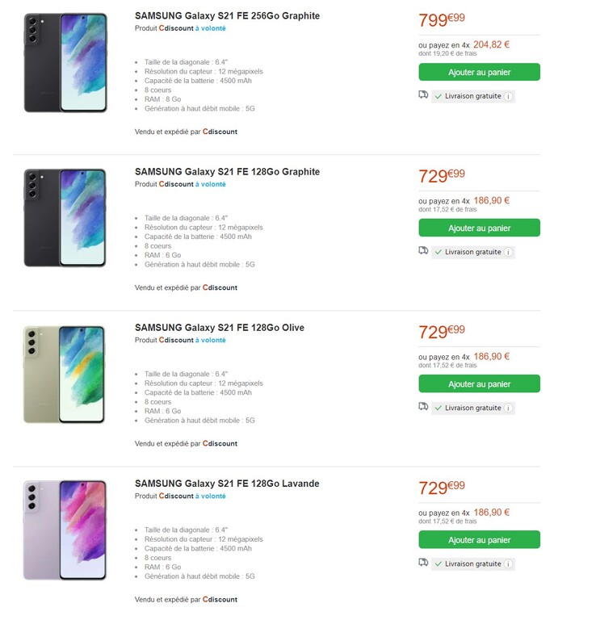Click Lavande Galaxy S21 FE phone thumbnail
The image size is (596, 620).
pyautogui.click(x=65, y=530)
